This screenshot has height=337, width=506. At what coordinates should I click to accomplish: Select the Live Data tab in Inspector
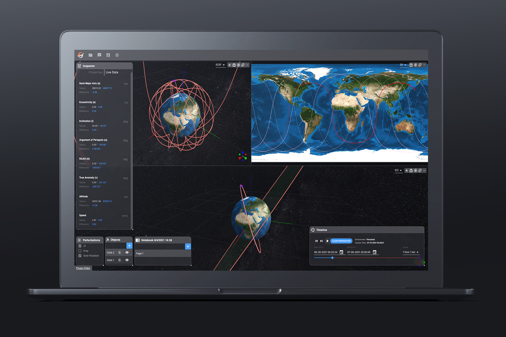point(112,72)
